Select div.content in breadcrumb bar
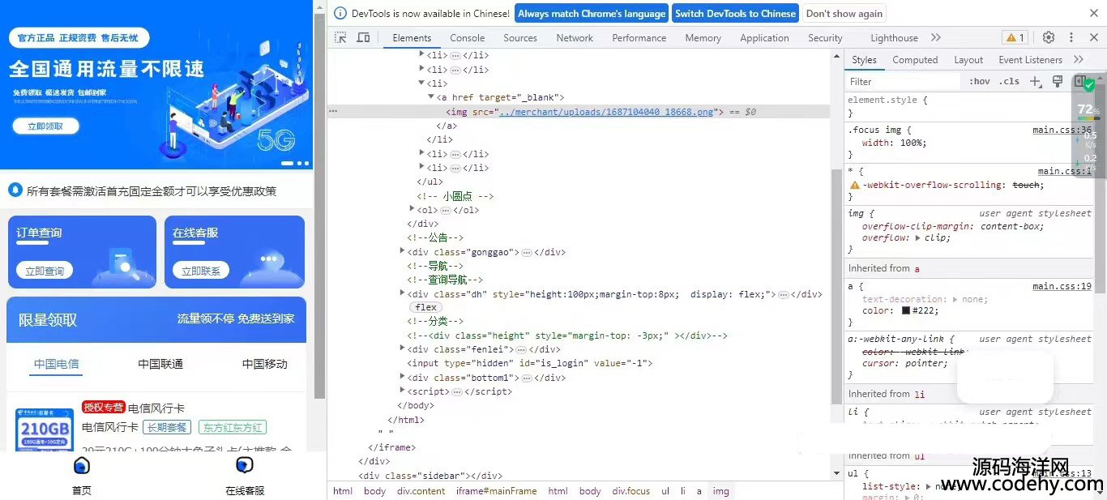Image resolution: width=1107 pixels, height=500 pixels. pyautogui.click(x=421, y=491)
